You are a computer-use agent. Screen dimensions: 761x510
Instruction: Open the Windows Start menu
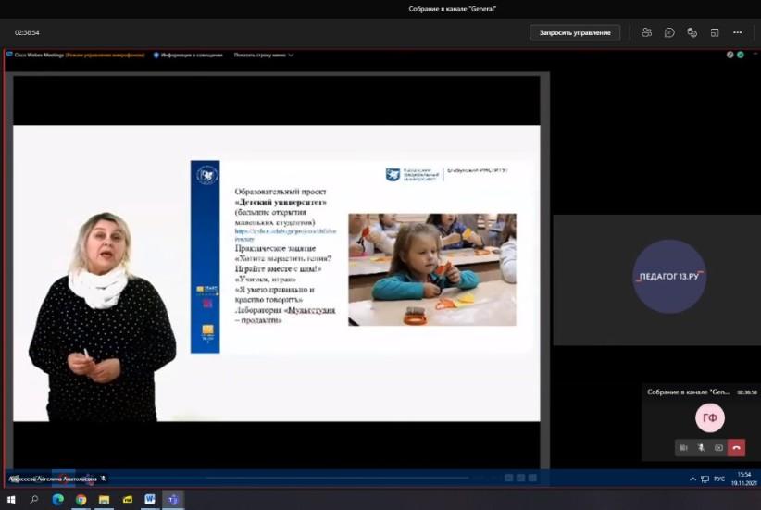pos(11,500)
